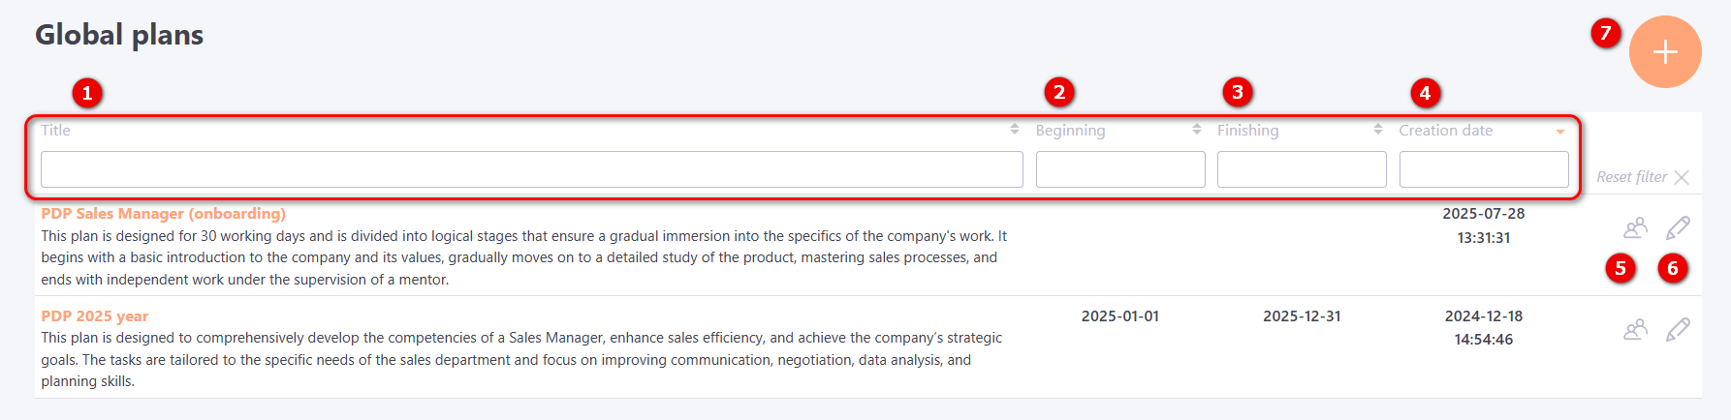Toggle Creation date descending sort arrow
The image size is (1731, 420).
1560,132
